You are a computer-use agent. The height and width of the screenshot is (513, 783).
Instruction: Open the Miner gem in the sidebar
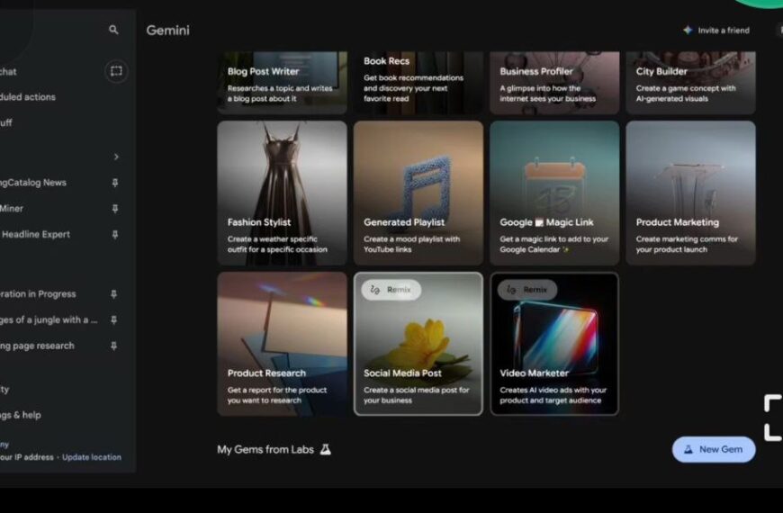pos(12,208)
